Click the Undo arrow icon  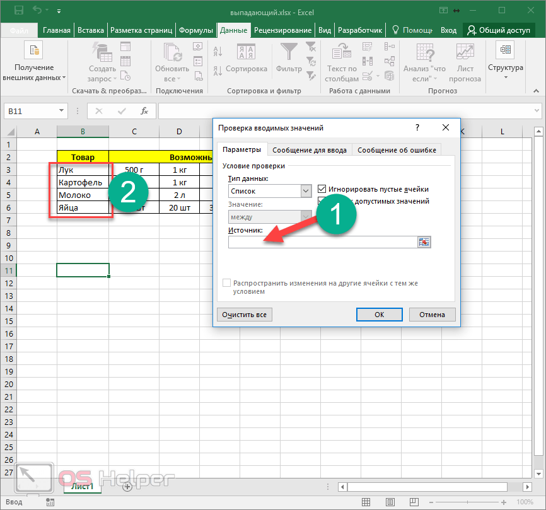click(x=37, y=11)
